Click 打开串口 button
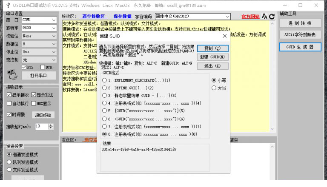The image size is (327, 187). (x=39, y=75)
